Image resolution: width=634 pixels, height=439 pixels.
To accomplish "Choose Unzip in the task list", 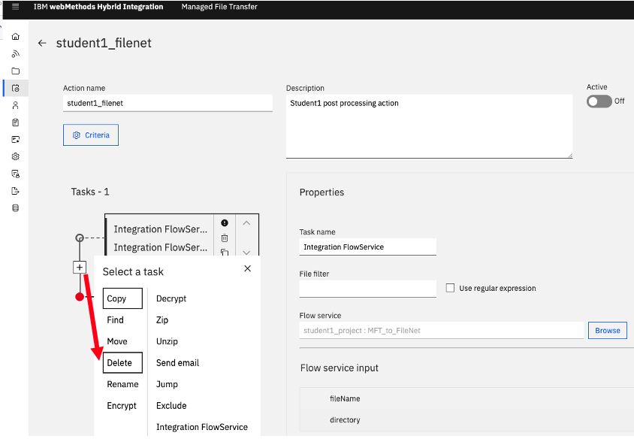I will (x=167, y=341).
